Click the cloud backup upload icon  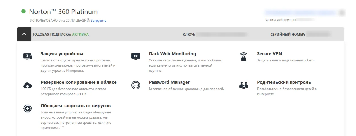(x=28, y=85)
